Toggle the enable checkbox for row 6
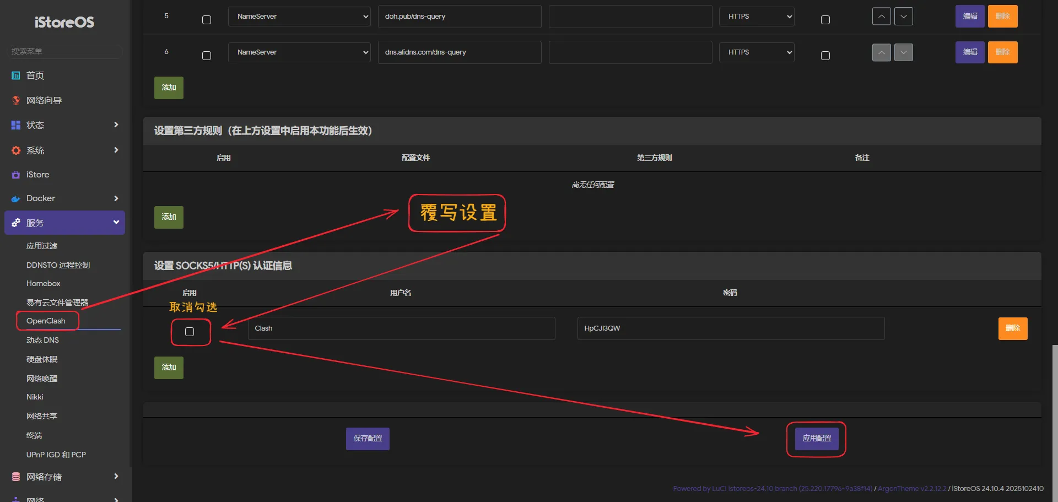Image resolution: width=1058 pixels, height=502 pixels. click(x=207, y=56)
